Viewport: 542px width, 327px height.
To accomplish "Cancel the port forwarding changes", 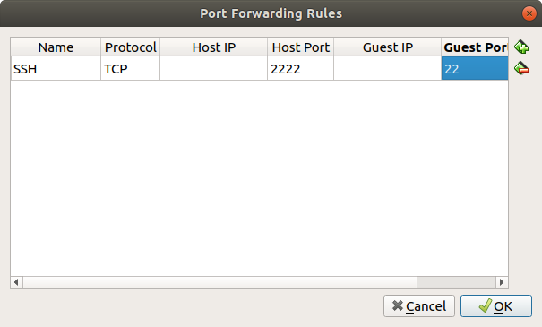I will (419, 305).
